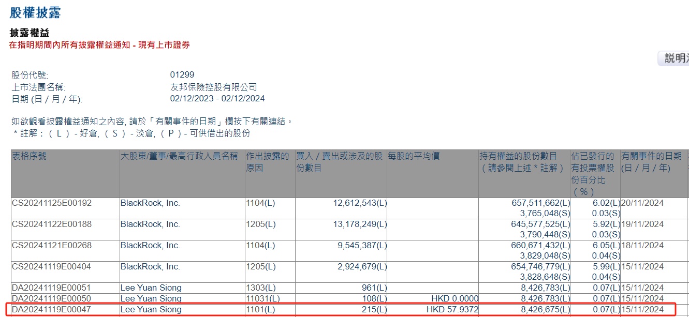This screenshot has height=317, width=689.
Task: Click percentage 6.02(L)
Action: click(606, 203)
